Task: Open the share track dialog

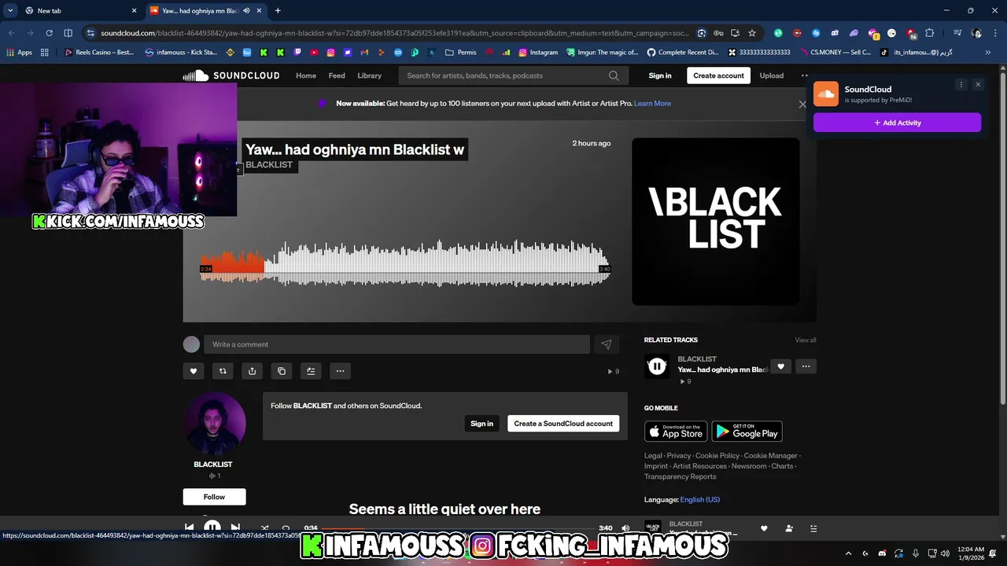Action: (252, 371)
